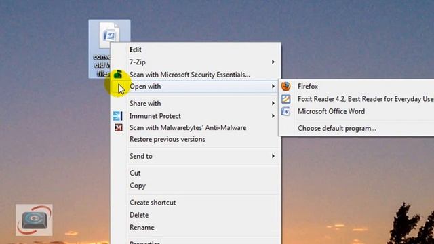Select Immunet Protect menu entry
434x244 pixels.
195,116
